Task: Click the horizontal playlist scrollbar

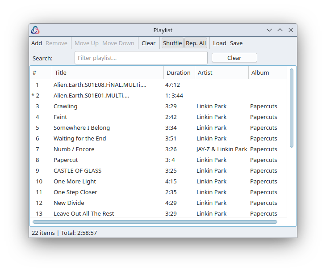Action: point(155,222)
